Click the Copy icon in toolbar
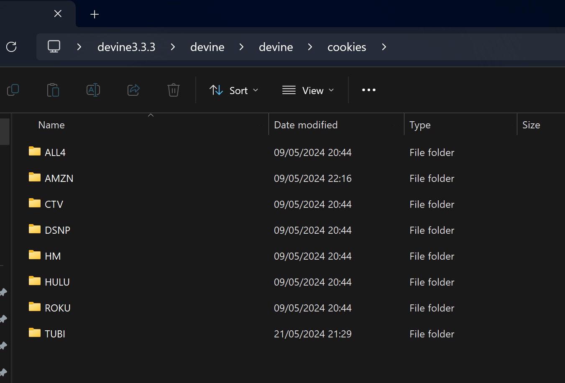This screenshot has height=383, width=565. coord(13,90)
